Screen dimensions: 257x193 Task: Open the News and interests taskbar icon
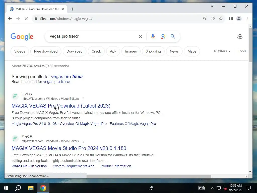point(202,188)
